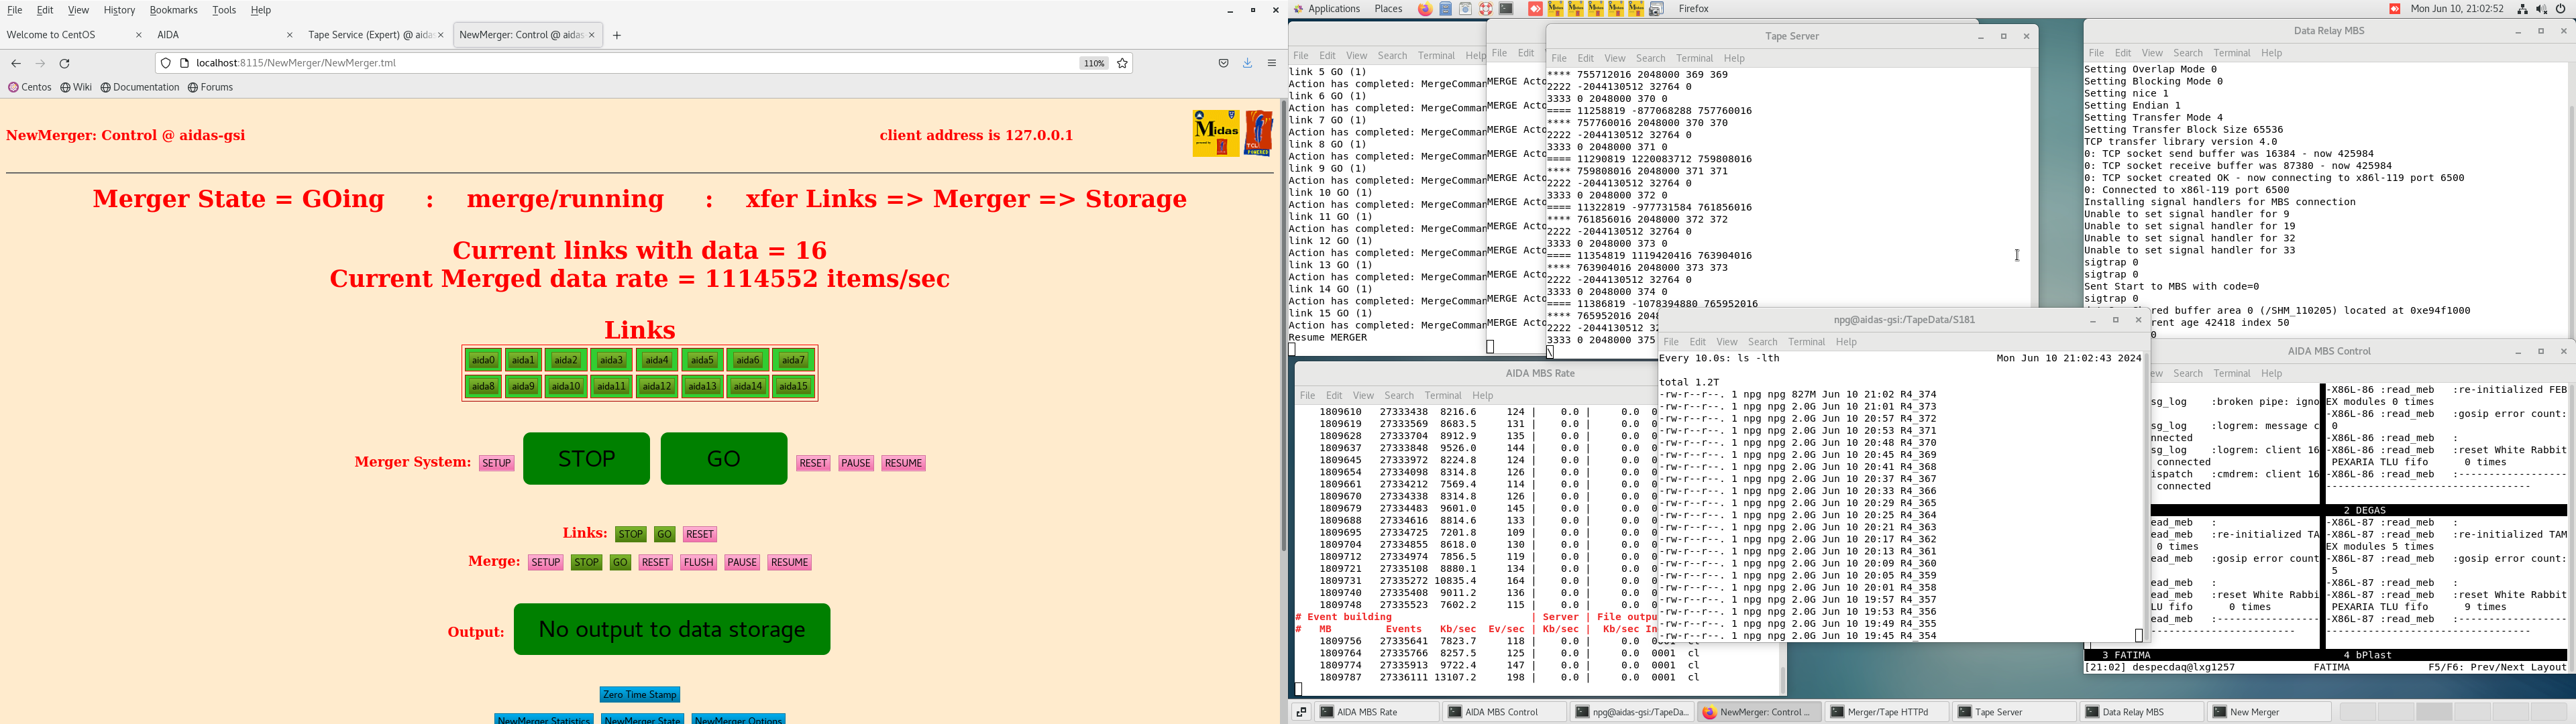Open Bookmarks menu in Firefox menubar
Viewport: 2576px width, 724px height.
(x=173, y=10)
